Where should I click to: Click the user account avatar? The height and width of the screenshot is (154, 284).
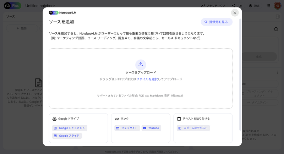click(277, 6)
